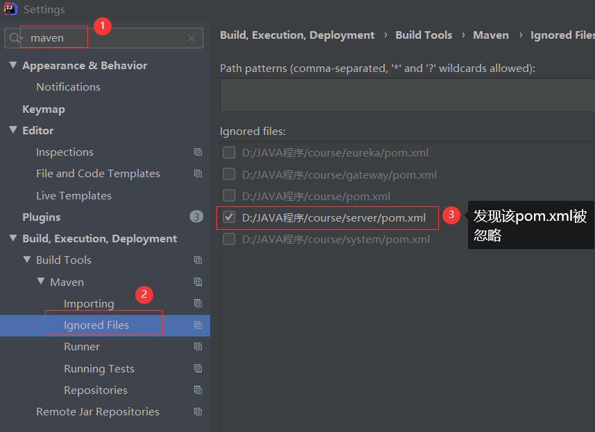Click the Build, Execution, Deployment breadcrumb
The image size is (595, 432).
(x=297, y=35)
